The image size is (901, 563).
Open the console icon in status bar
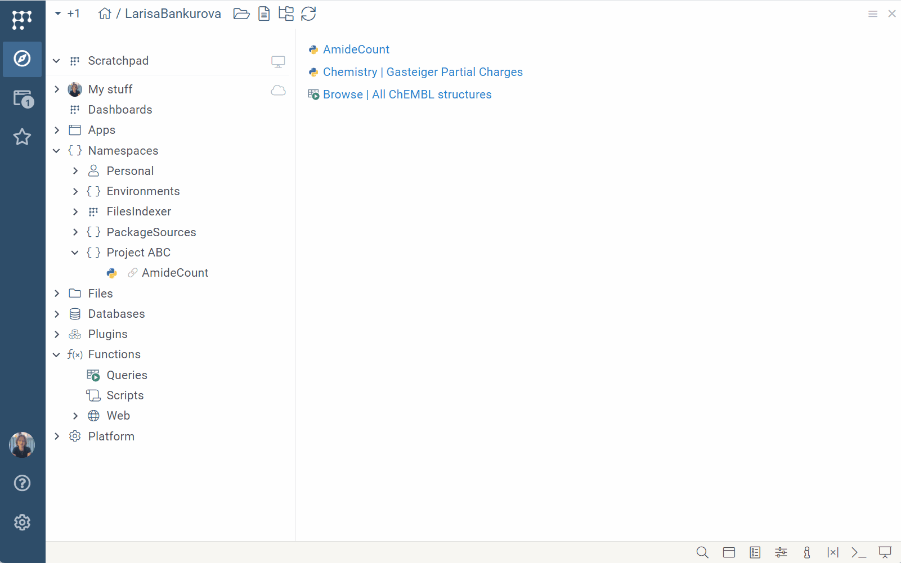pyautogui.click(x=858, y=552)
